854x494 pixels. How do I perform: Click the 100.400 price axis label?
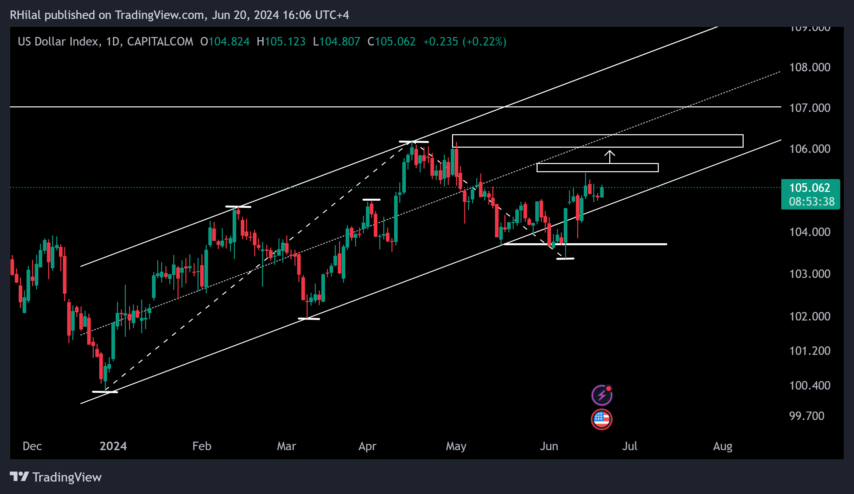pyautogui.click(x=809, y=386)
